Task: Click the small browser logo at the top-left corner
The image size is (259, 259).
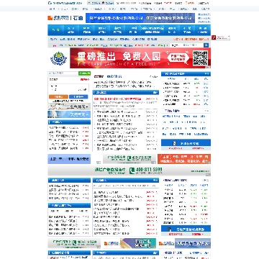Action: pyautogui.click(x=50, y=3)
